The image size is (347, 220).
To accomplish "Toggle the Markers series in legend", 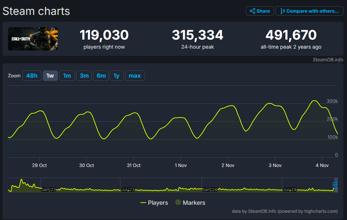I will coord(190,203).
